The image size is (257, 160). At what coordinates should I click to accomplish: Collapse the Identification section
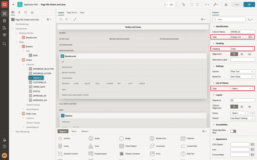pyautogui.click(x=214, y=26)
